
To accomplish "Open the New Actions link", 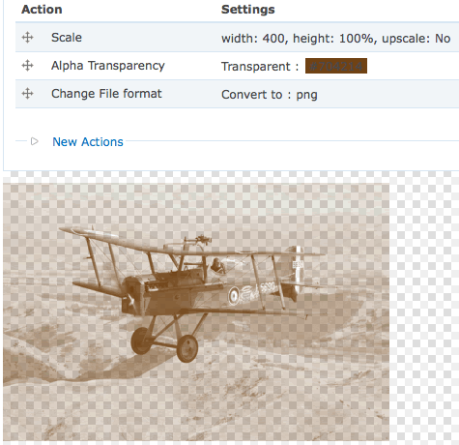I will point(88,142).
